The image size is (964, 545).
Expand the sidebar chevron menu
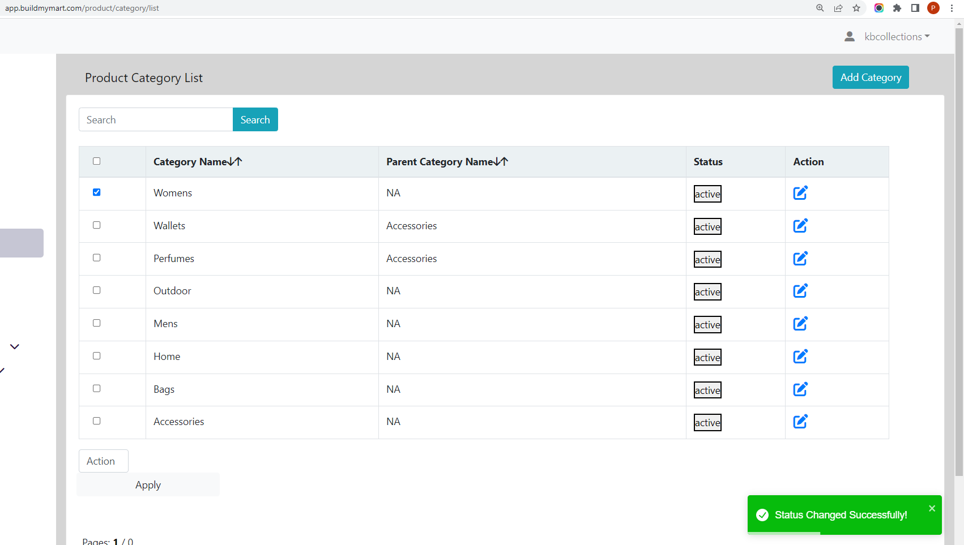15,346
